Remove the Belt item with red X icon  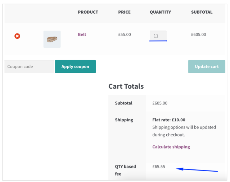click(x=17, y=36)
